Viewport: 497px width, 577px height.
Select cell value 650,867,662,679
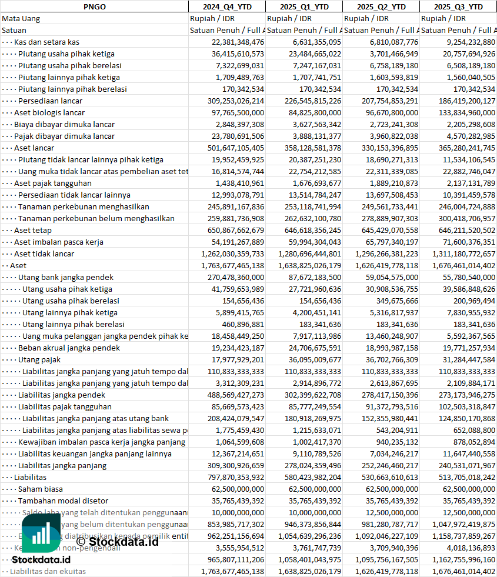click(x=236, y=231)
